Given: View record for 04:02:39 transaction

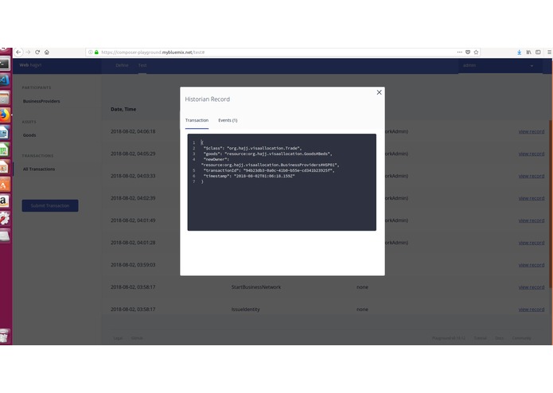Looking at the screenshot, I should [x=532, y=198].
